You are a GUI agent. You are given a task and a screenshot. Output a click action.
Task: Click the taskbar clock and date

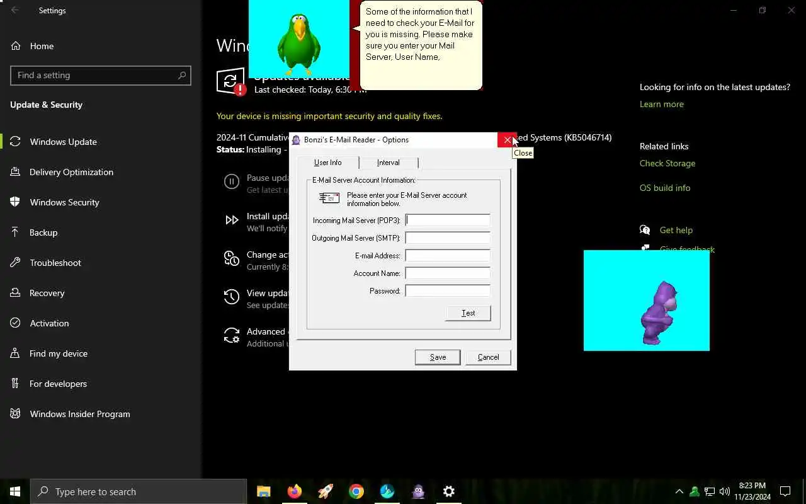pyautogui.click(x=752, y=491)
